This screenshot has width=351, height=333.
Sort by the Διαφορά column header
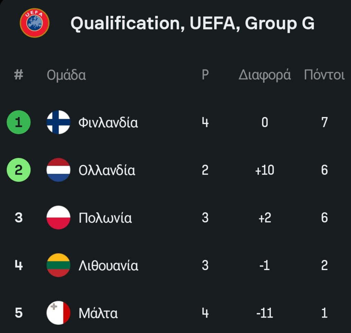265,75
